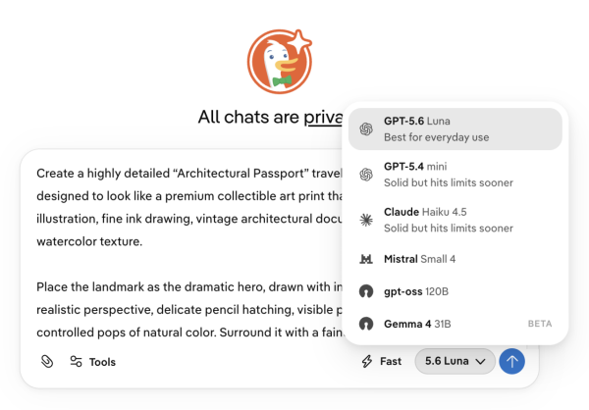Image resolution: width=589 pixels, height=410 pixels.
Task: Click the chevron on the model selector
Action: pos(480,362)
